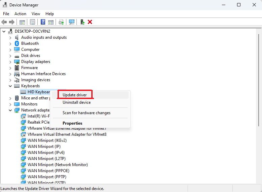Open the Help menu
This screenshot has width=262, height=192.
pos(50,14)
